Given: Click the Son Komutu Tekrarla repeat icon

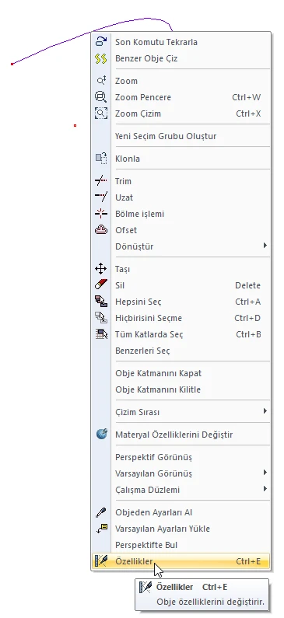Looking at the screenshot, I should click(101, 42).
